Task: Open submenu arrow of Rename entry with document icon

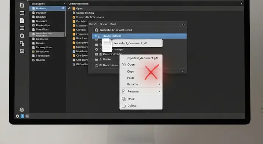Action: [x=159, y=91]
